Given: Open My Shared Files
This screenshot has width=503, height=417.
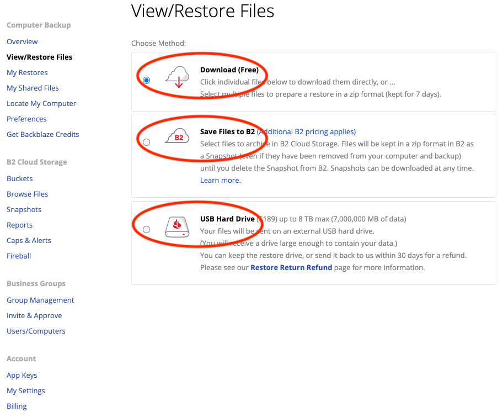Looking at the screenshot, I should pos(33,88).
